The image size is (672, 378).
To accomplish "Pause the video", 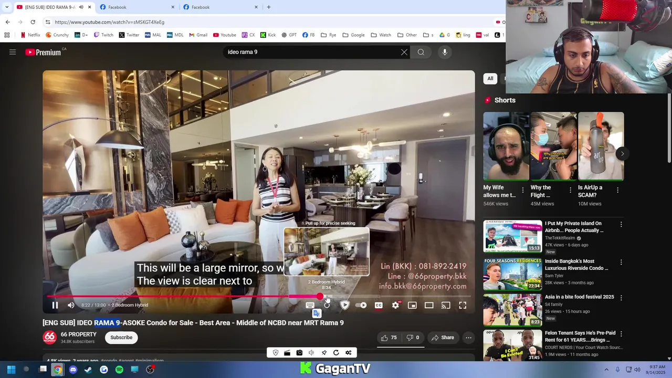I will [x=55, y=305].
